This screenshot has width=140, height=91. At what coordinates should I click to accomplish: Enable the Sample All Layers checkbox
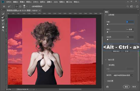point(30,6)
